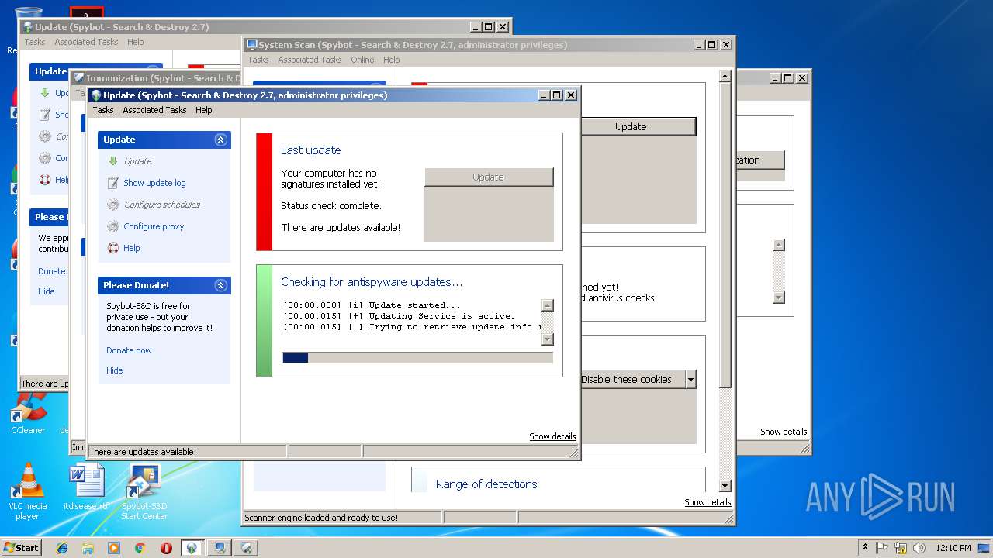Click the greyed Update button under Last update

[489, 177]
